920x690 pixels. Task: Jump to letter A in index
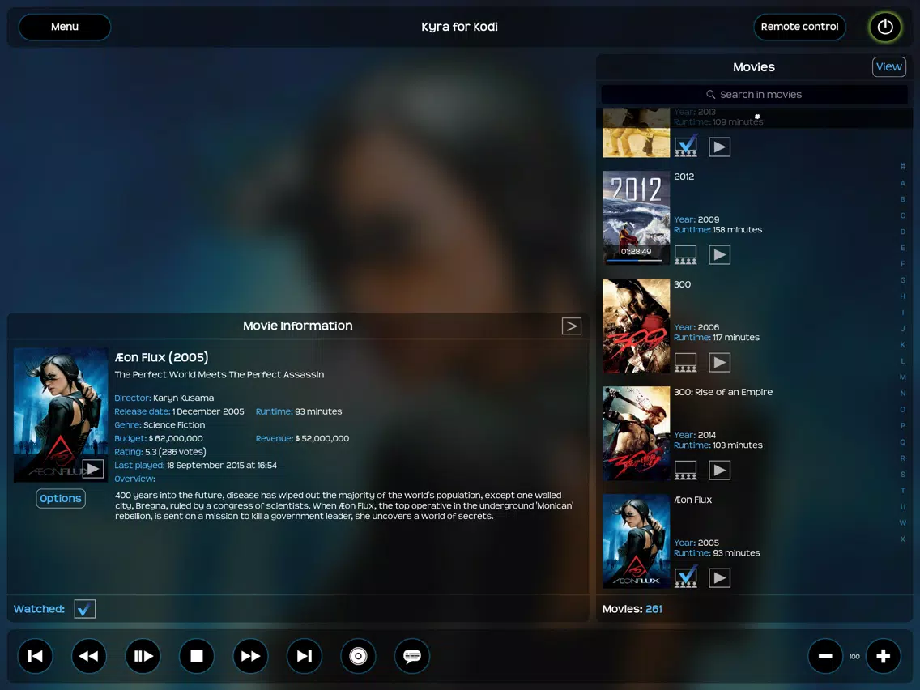click(902, 183)
